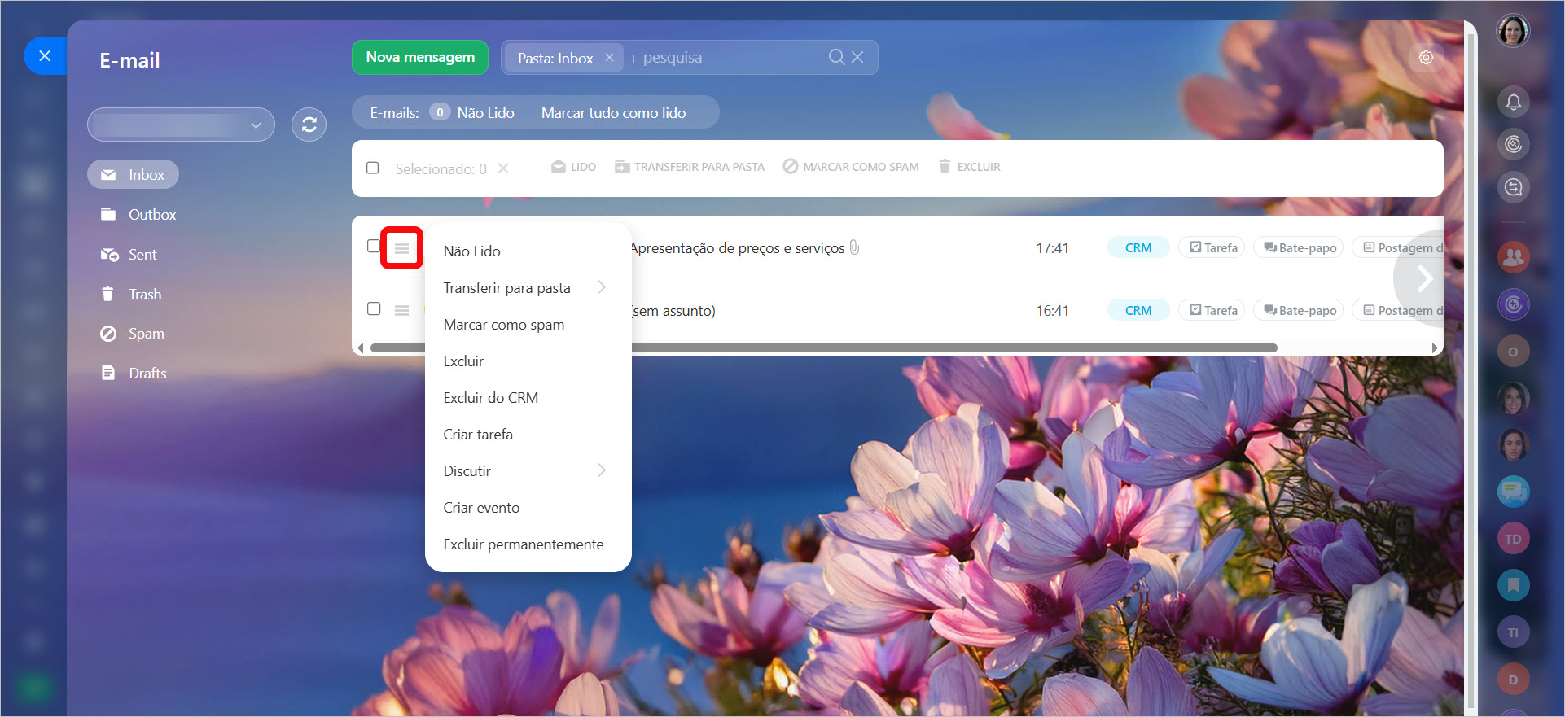Screen dimensions: 1565x717
Task: Click CRM badge on the 17:41 email
Action: pos(1138,247)
